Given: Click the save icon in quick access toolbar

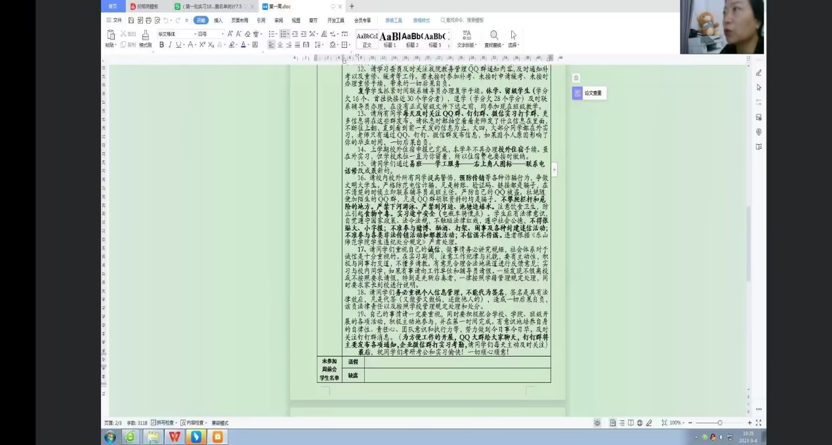Looking at the screenshot, I should [x=130, y=20].
